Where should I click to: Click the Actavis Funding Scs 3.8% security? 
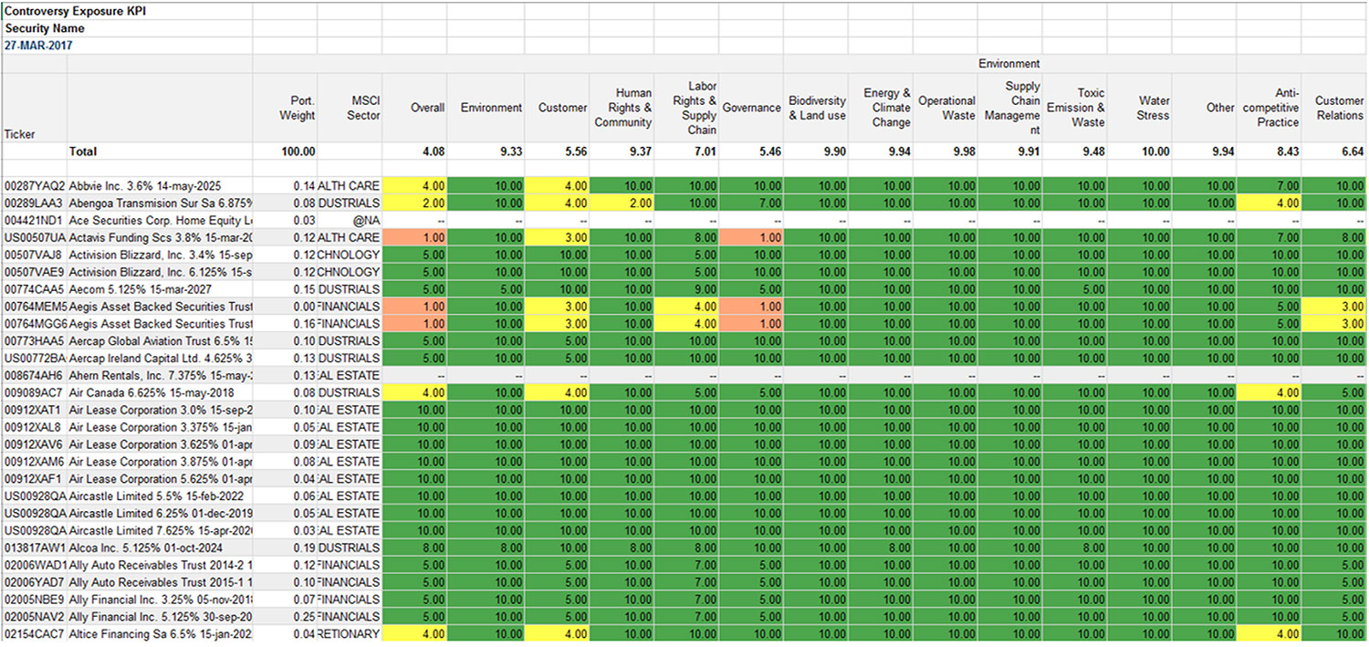(161, 238)
